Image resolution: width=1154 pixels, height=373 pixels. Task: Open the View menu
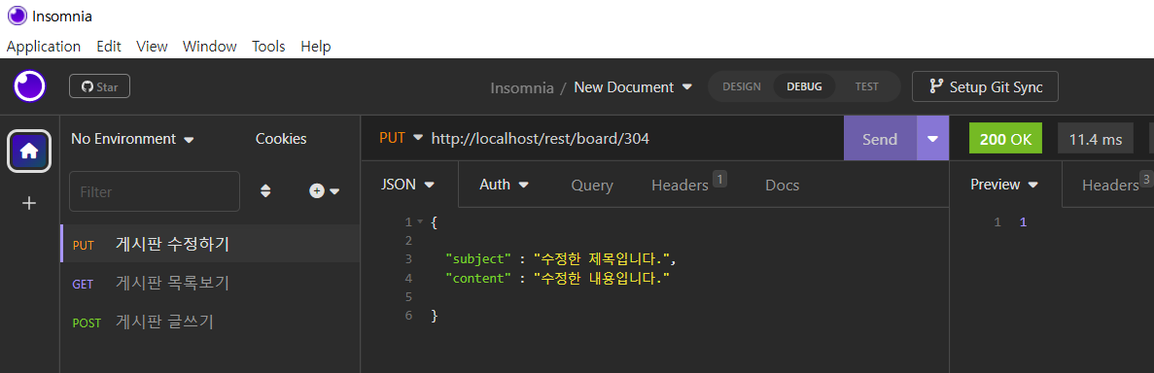(x=152, y=47)
